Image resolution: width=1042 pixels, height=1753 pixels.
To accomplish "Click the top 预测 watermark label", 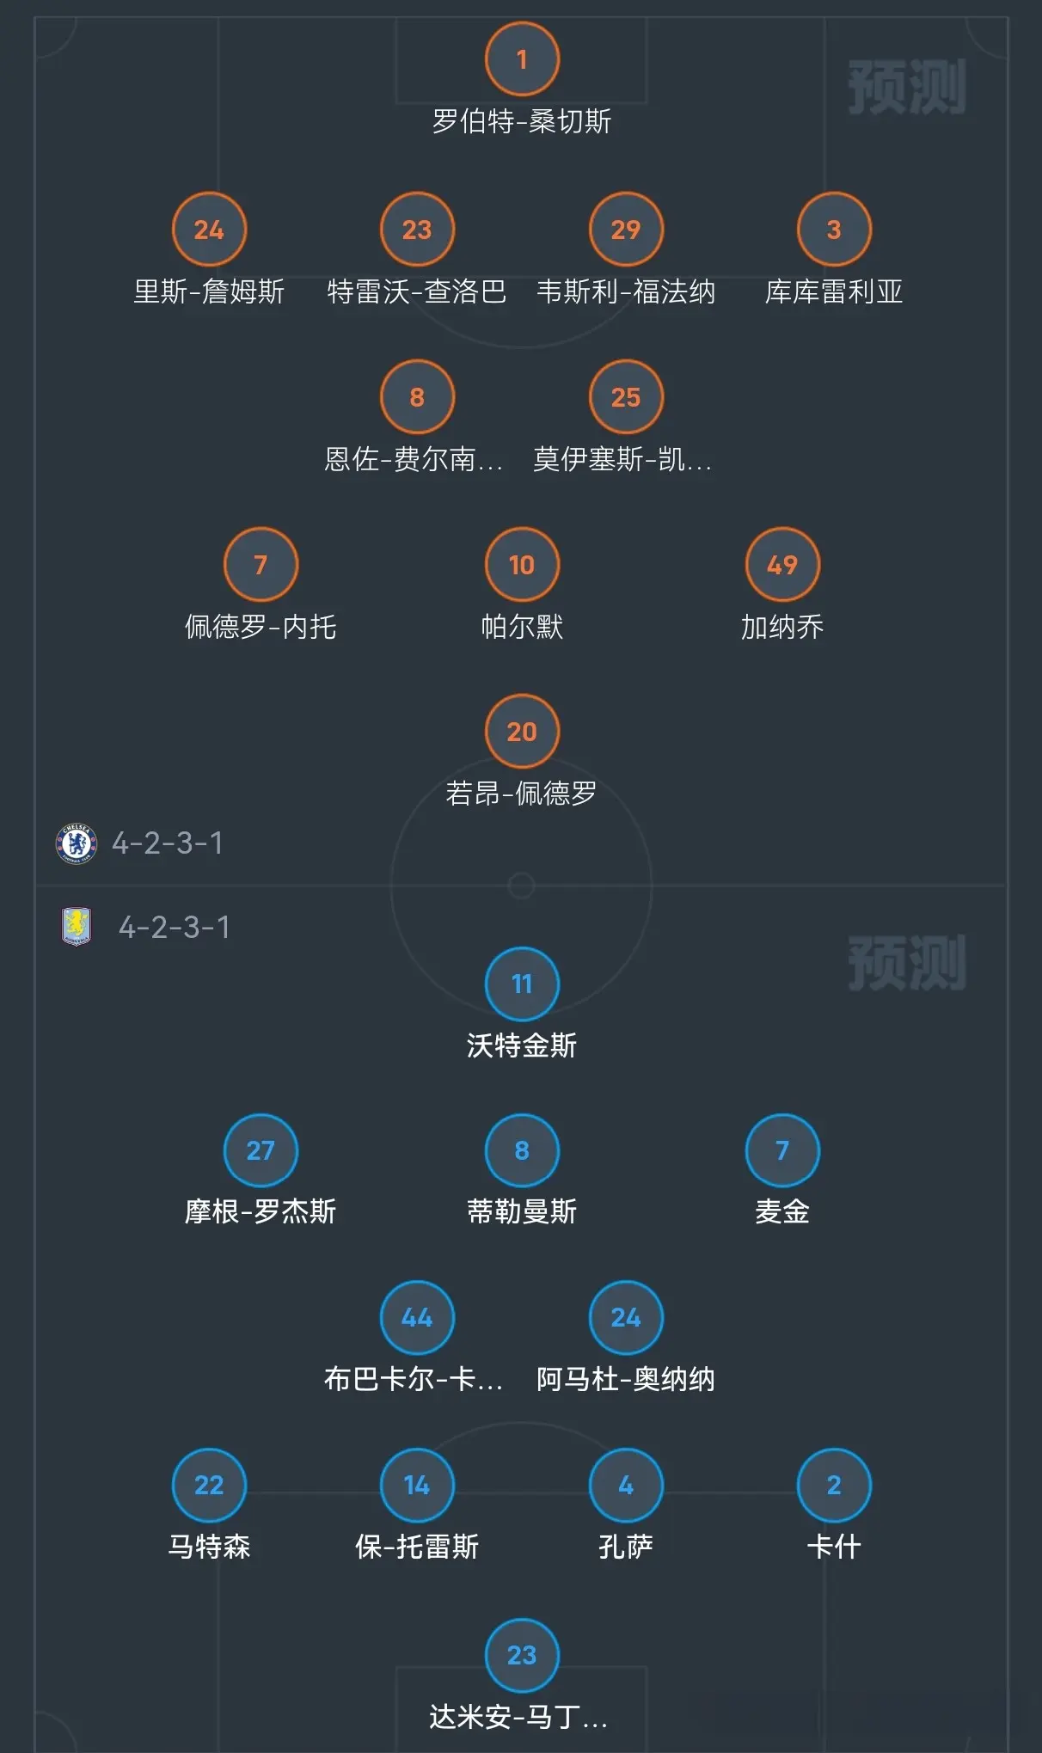I will pyautogui.click(x=907, y=87).
